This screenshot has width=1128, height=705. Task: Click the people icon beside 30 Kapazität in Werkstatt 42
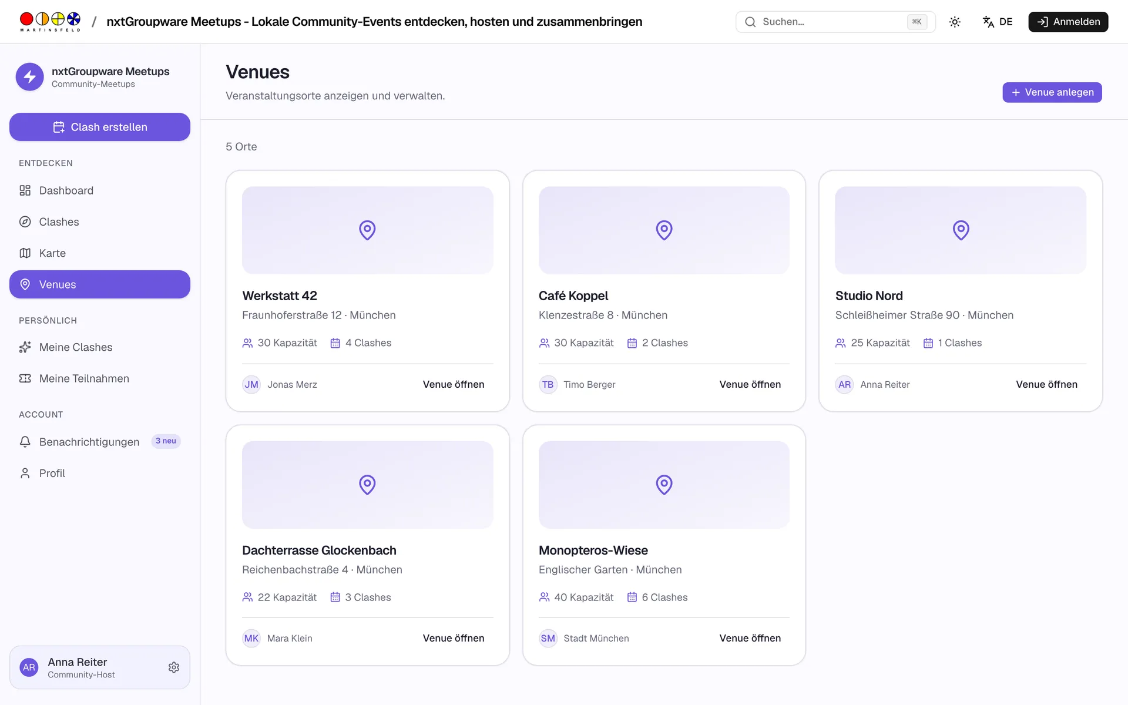[x=247, y=343]
